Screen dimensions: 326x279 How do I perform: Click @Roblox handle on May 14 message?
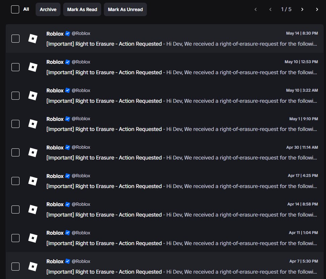pos(81,34)
